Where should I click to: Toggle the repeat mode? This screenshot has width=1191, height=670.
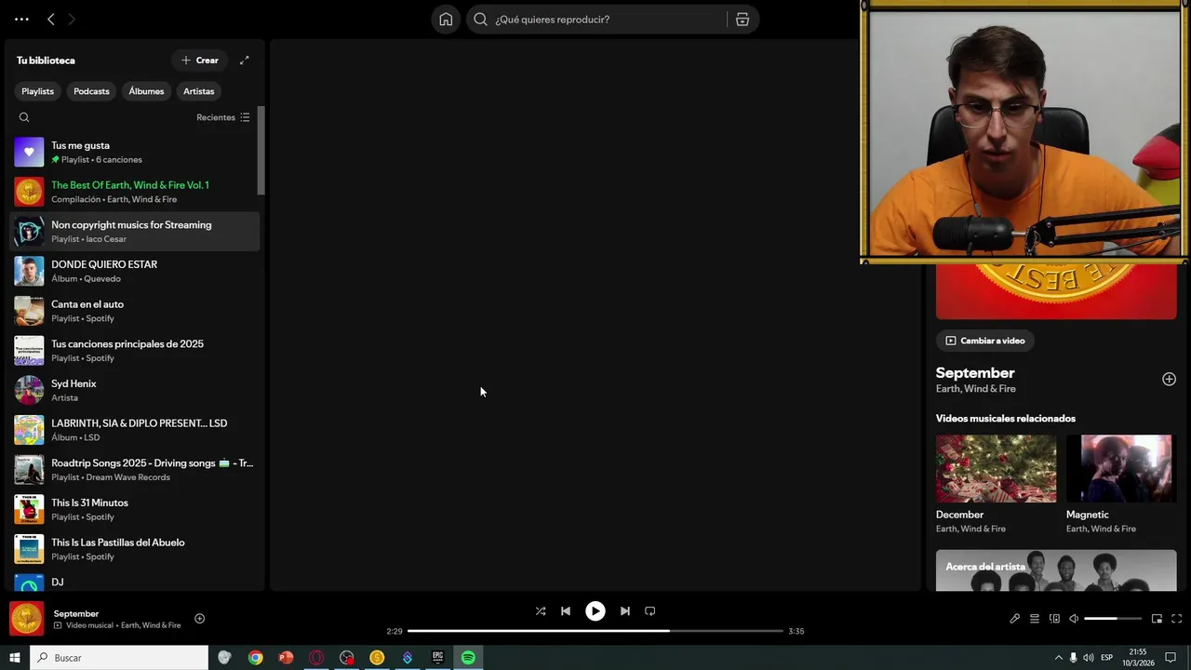650,611
